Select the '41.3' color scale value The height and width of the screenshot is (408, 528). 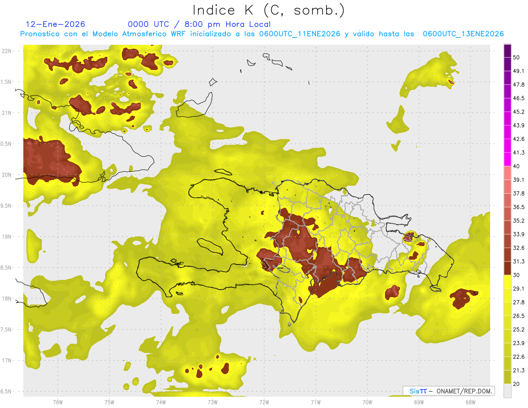click(519, 153)
